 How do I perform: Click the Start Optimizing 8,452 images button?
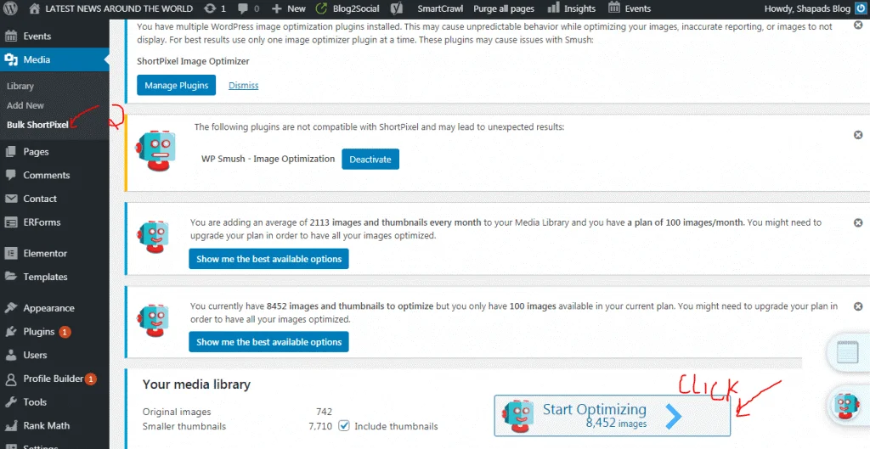coord(612,416)
